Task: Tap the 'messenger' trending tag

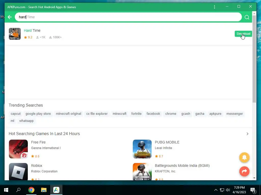Action: (234, 114)
